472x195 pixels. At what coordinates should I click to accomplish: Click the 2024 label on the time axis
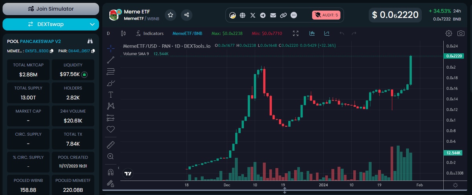pyautogui.click(x=324, y=185)
